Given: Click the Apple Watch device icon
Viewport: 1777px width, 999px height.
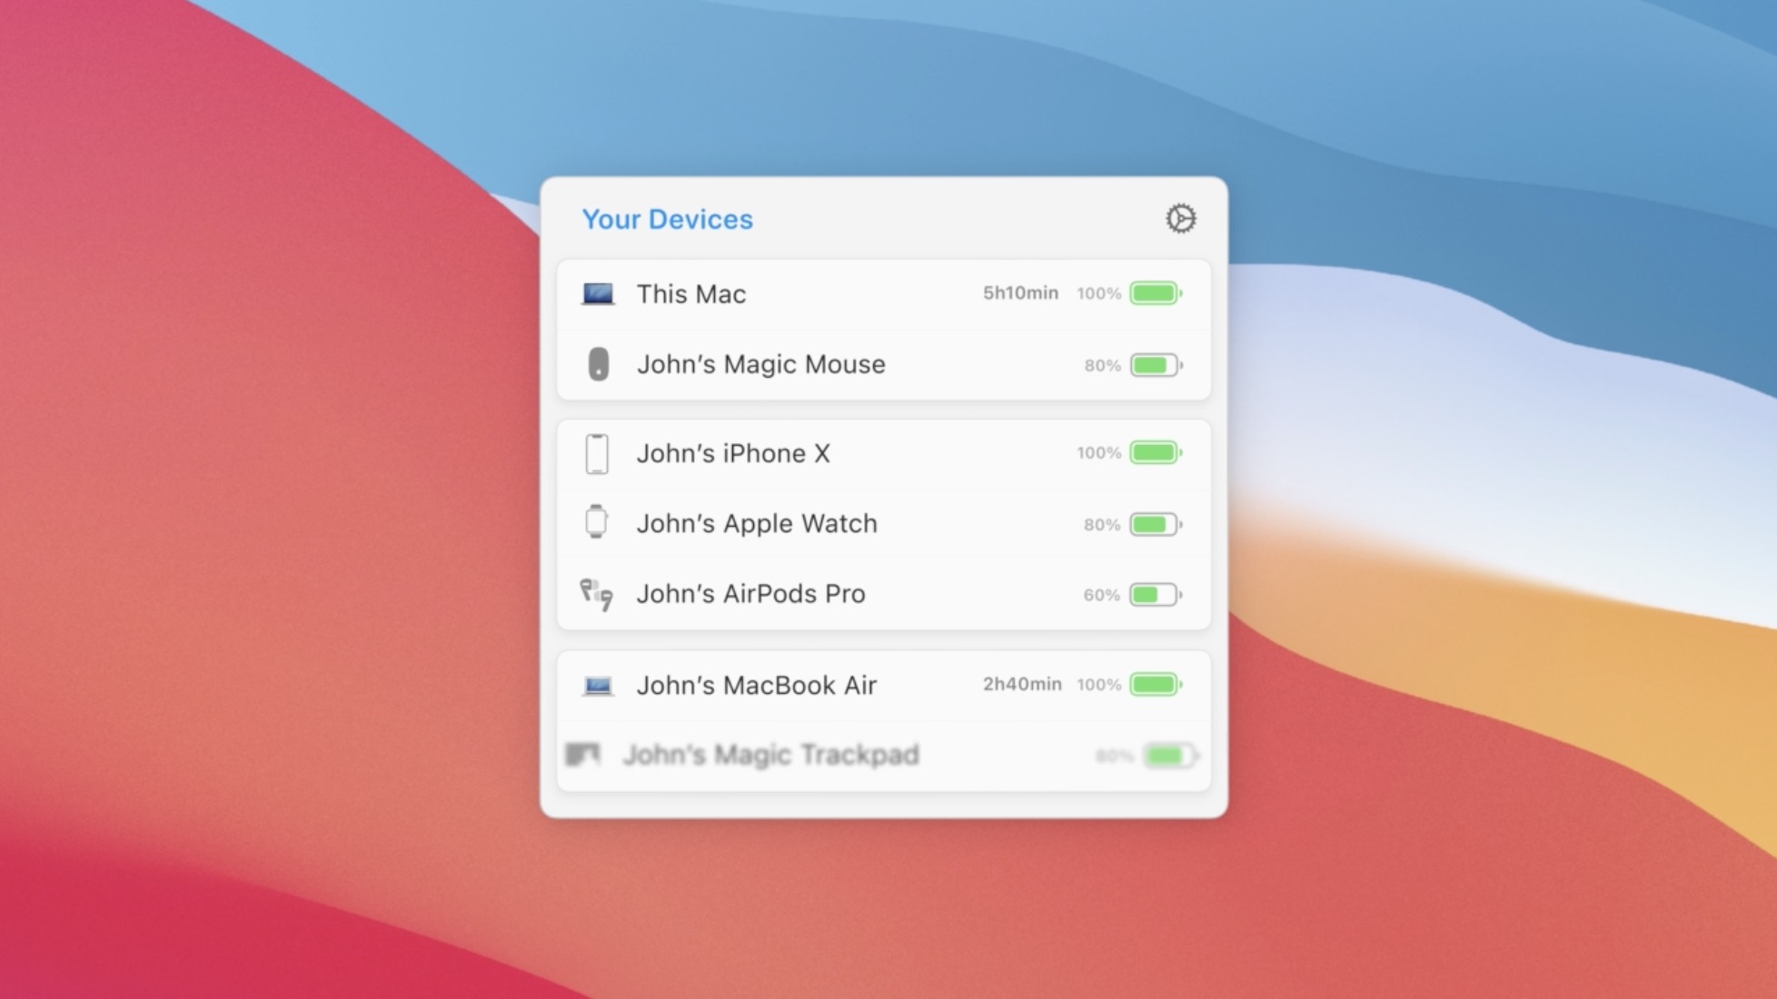Looking at the screenshot, I should point(596,522).
